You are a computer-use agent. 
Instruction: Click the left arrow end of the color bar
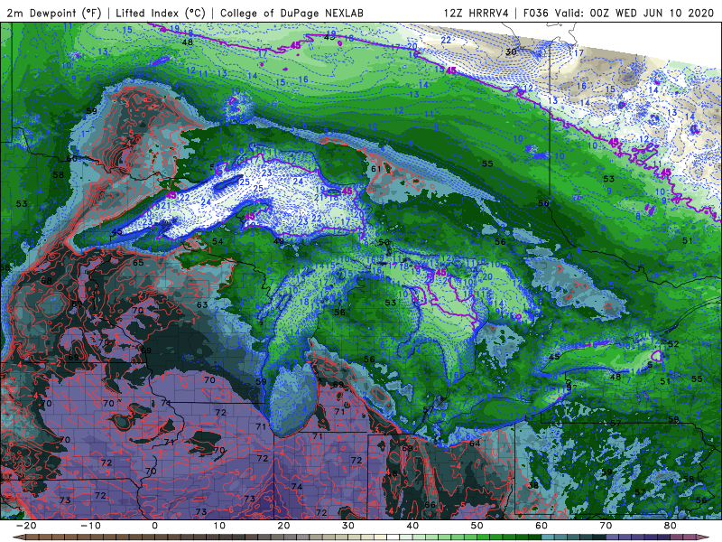click(18, 537)
